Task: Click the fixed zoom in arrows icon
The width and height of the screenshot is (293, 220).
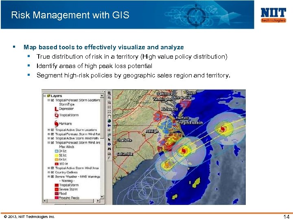Action: tap(109, 107)
